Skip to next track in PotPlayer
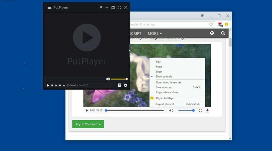Image resolution: width=272 pixels, height=151 pixels. pyautogui.click(x=60, y=85)
